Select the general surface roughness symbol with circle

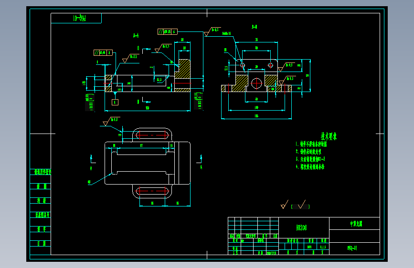point(285,205)
